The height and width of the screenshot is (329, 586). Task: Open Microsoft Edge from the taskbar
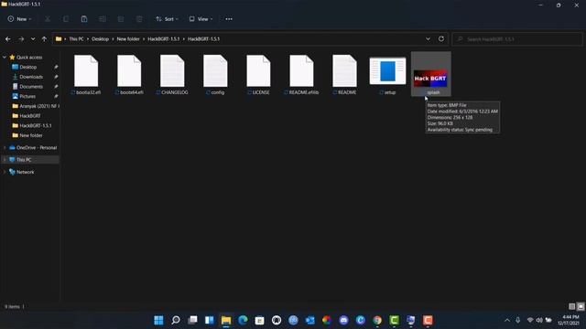click(x=243, y=320)
